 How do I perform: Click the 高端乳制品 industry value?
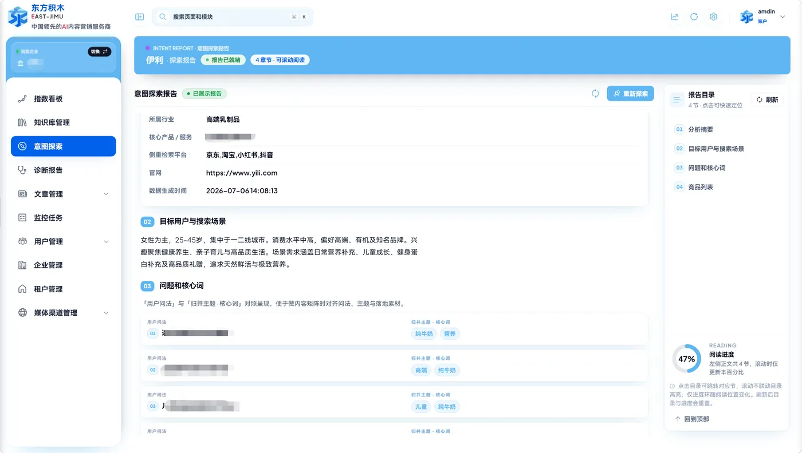coord(223,120)
